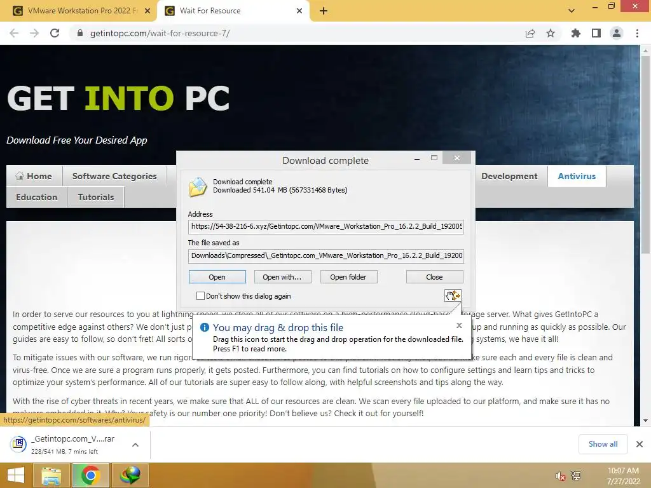Click the address bar URL
The image size is (651, 488).
(160, 33)
